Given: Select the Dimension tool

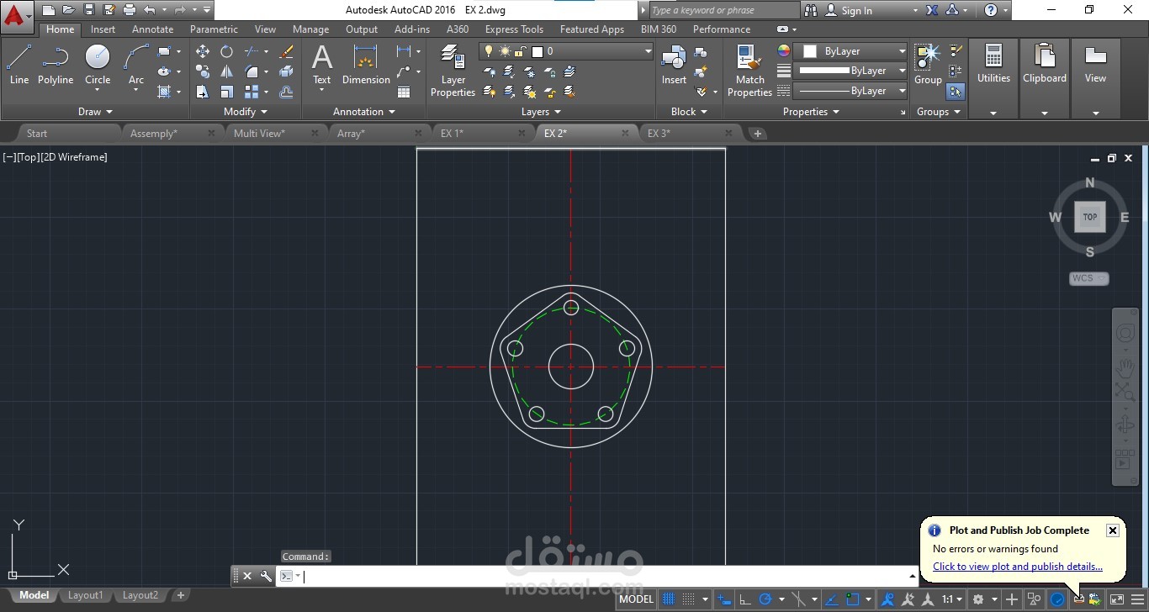Looking at the screenshot, I should 366,65.
